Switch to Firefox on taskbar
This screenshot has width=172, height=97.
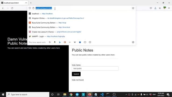tap(89, 95)
